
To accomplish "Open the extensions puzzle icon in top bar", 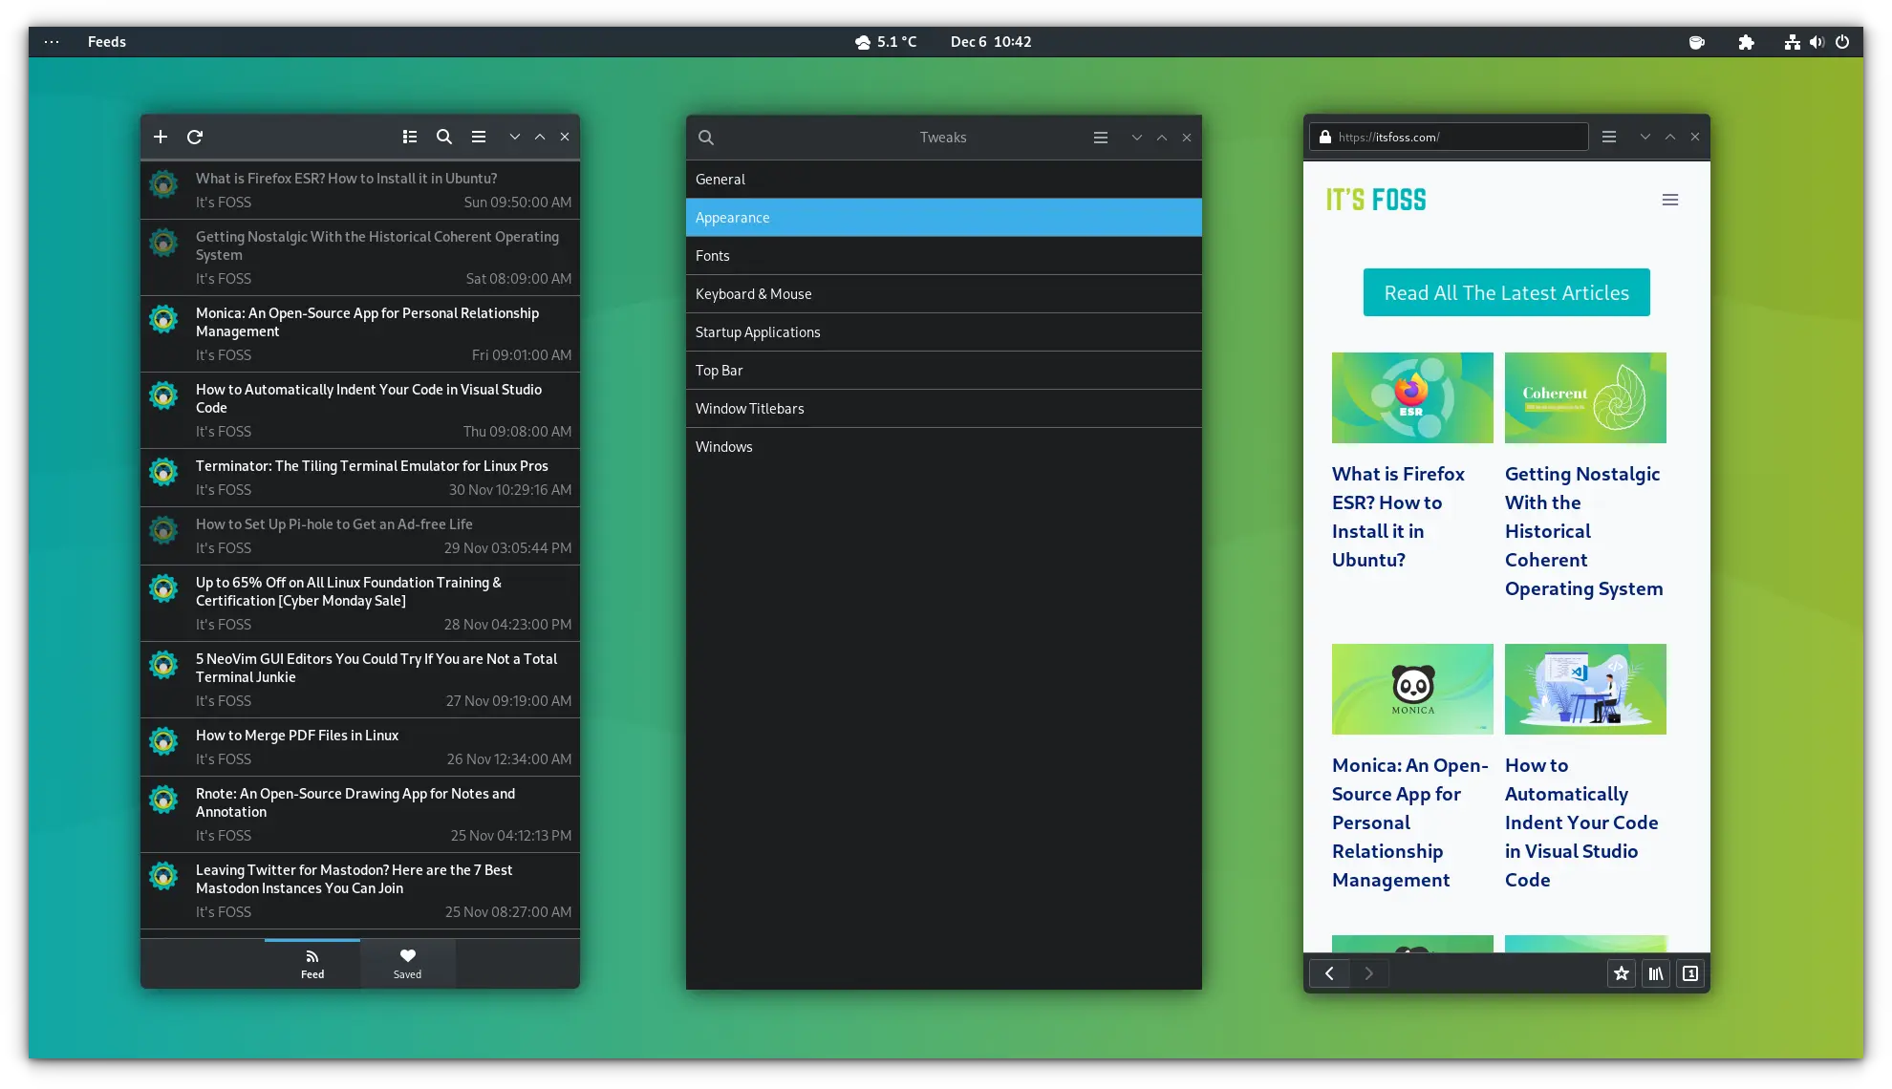I will click(1746, 42).
